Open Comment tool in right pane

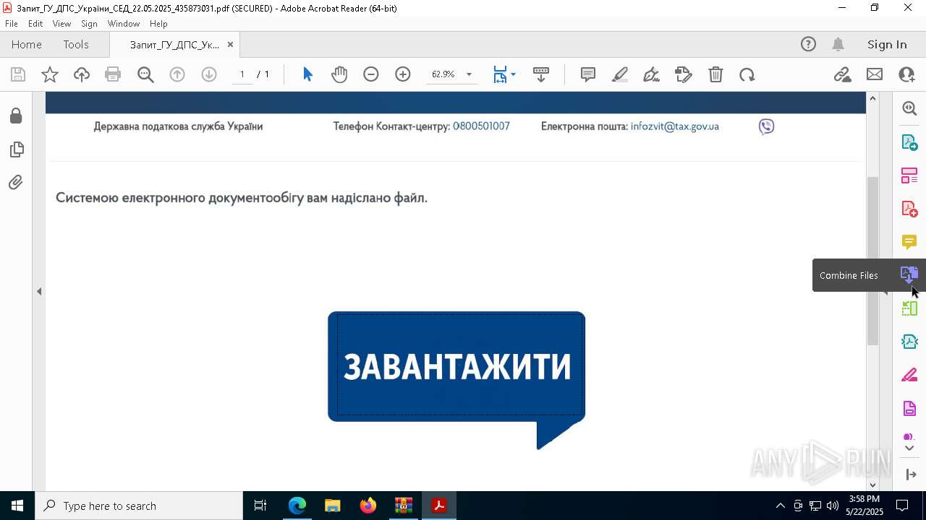tap(909, 242)
